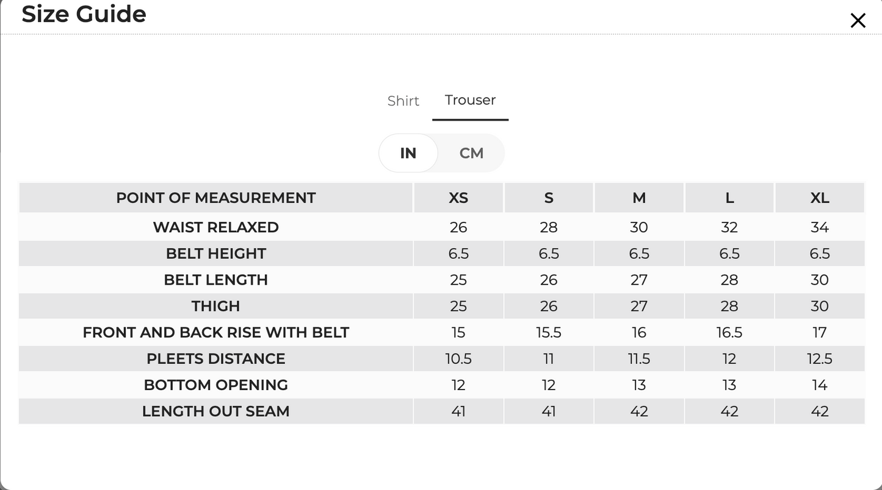The image size is (882, 490).
Task: Select the Trouser tab
Action: (x=470, y=100)
